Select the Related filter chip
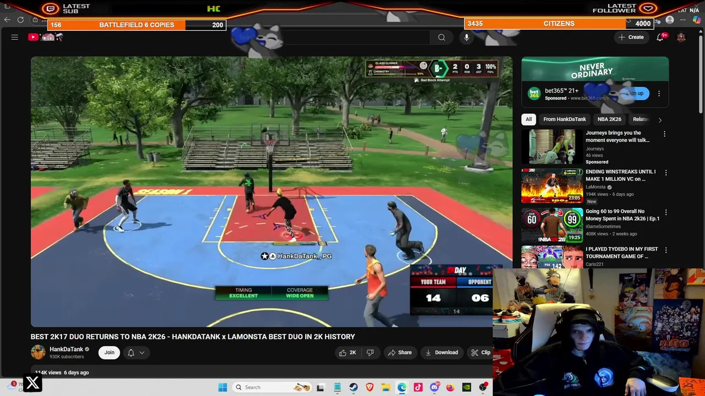 (x=640, y=119)
